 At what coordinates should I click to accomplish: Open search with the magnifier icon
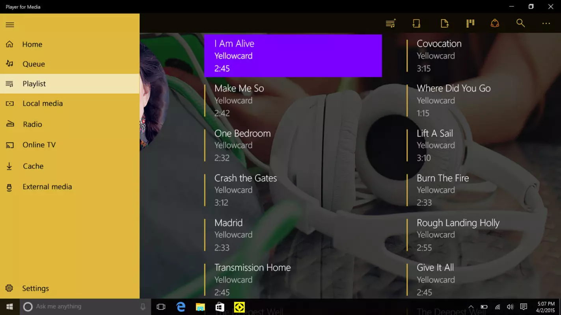coord(520,23)
